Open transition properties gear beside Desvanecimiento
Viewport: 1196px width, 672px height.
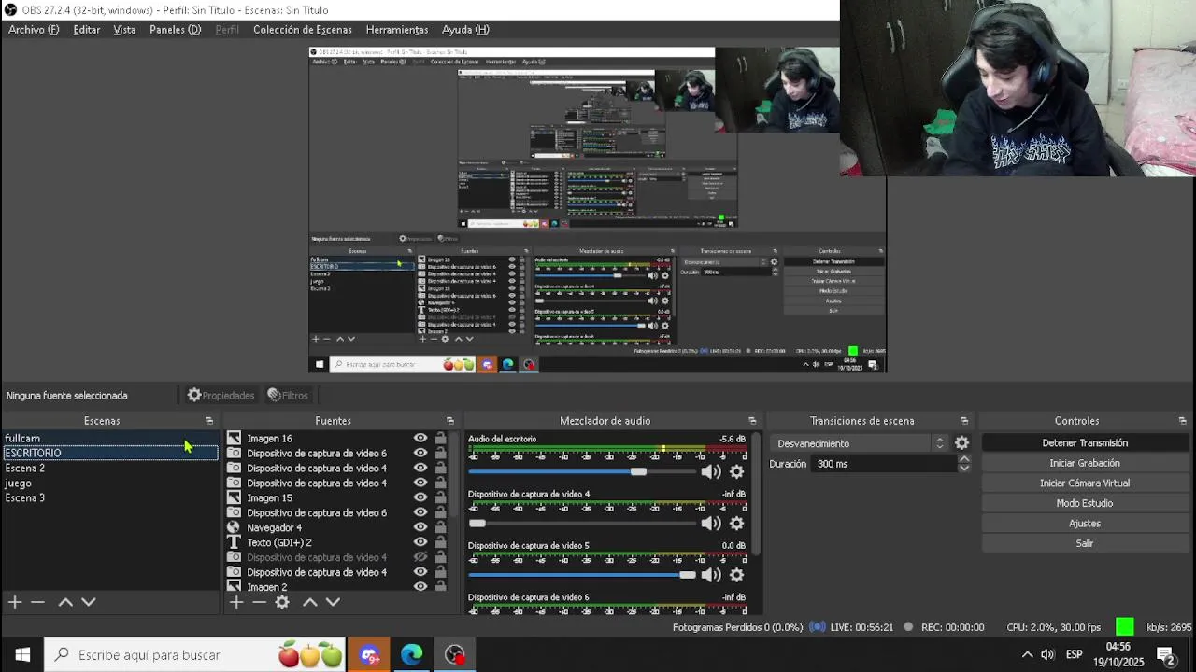click(x=961, y=443)
